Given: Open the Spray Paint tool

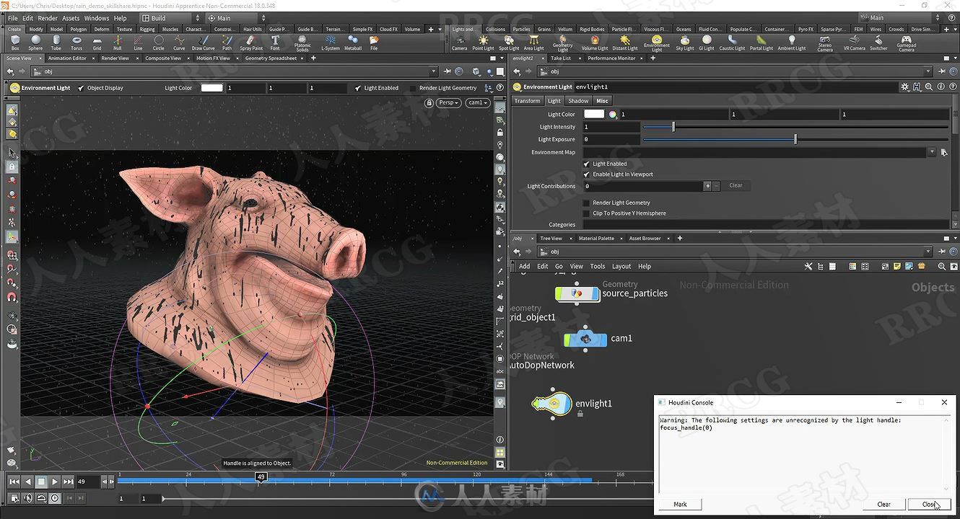Looking at the screenshot, I should point(251,43).
